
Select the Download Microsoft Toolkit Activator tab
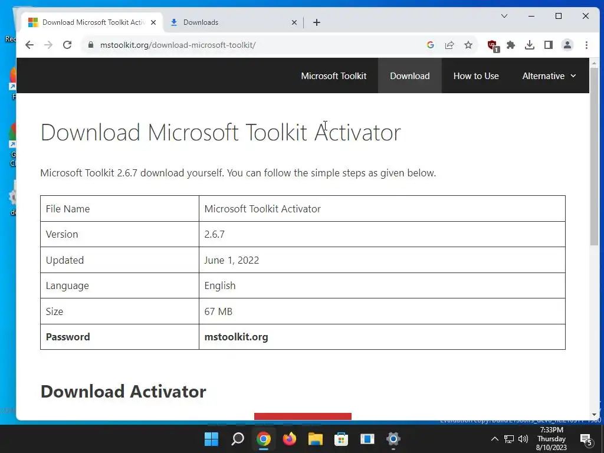coord(91,22)
